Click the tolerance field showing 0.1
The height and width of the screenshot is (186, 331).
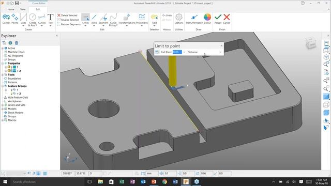pyautogui.click(x=170, y=174)
